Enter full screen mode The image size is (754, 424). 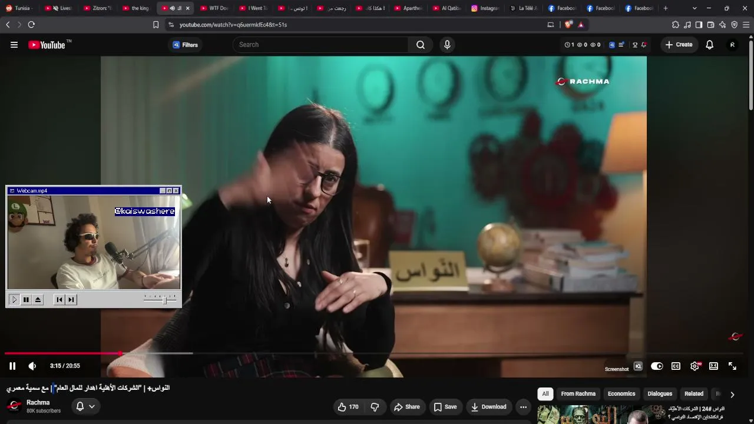click(732, 366)
